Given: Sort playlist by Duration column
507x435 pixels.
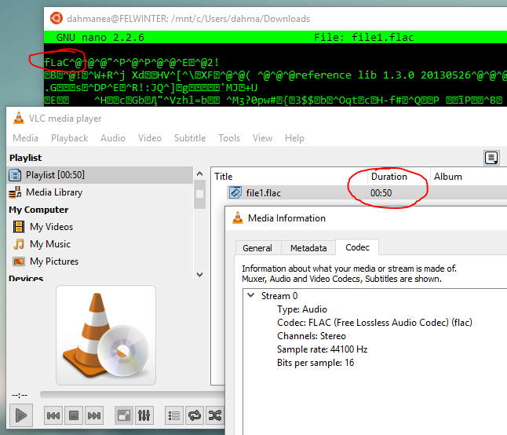Looking at the screenshot, I should tap(399, 177).
